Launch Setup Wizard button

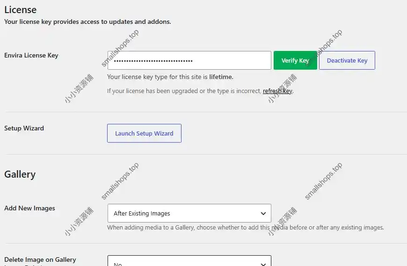click(144, 133)
